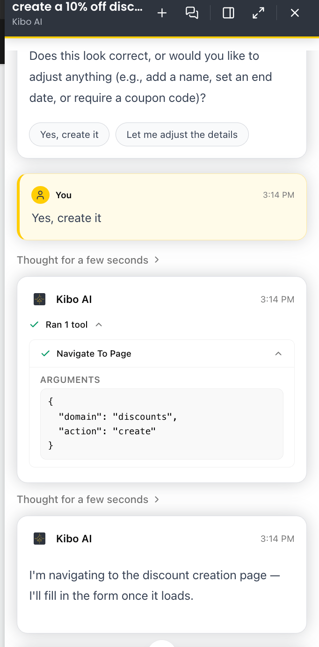The width and height of the screenshot is (319, 647).
Task: Click the Kibo AI logo in Ran 1 tool message
Action: [x=40, y=300]
